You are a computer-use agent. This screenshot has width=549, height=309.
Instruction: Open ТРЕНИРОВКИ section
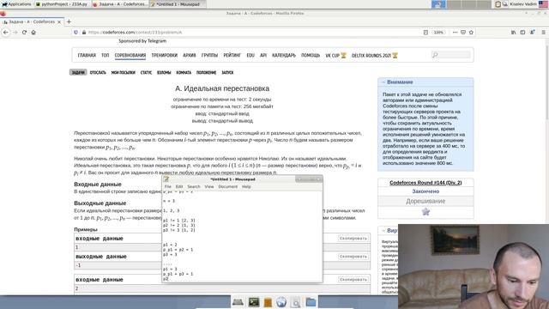(x=165, y=55)
